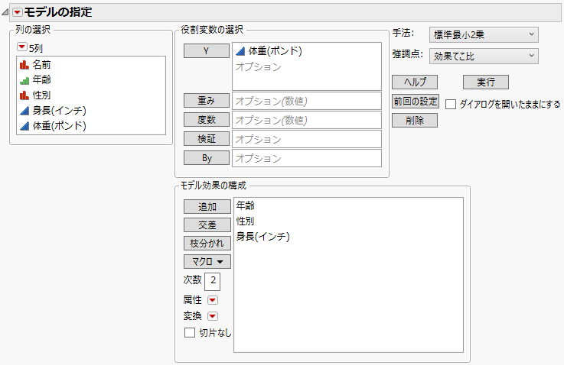
Task: Click the 削除 button
Action: point(415,121)
